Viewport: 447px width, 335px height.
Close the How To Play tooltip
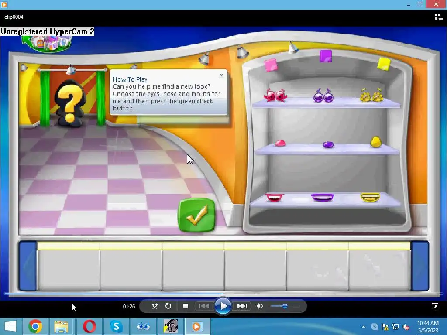pyautogui.click(x=221, y=75)
